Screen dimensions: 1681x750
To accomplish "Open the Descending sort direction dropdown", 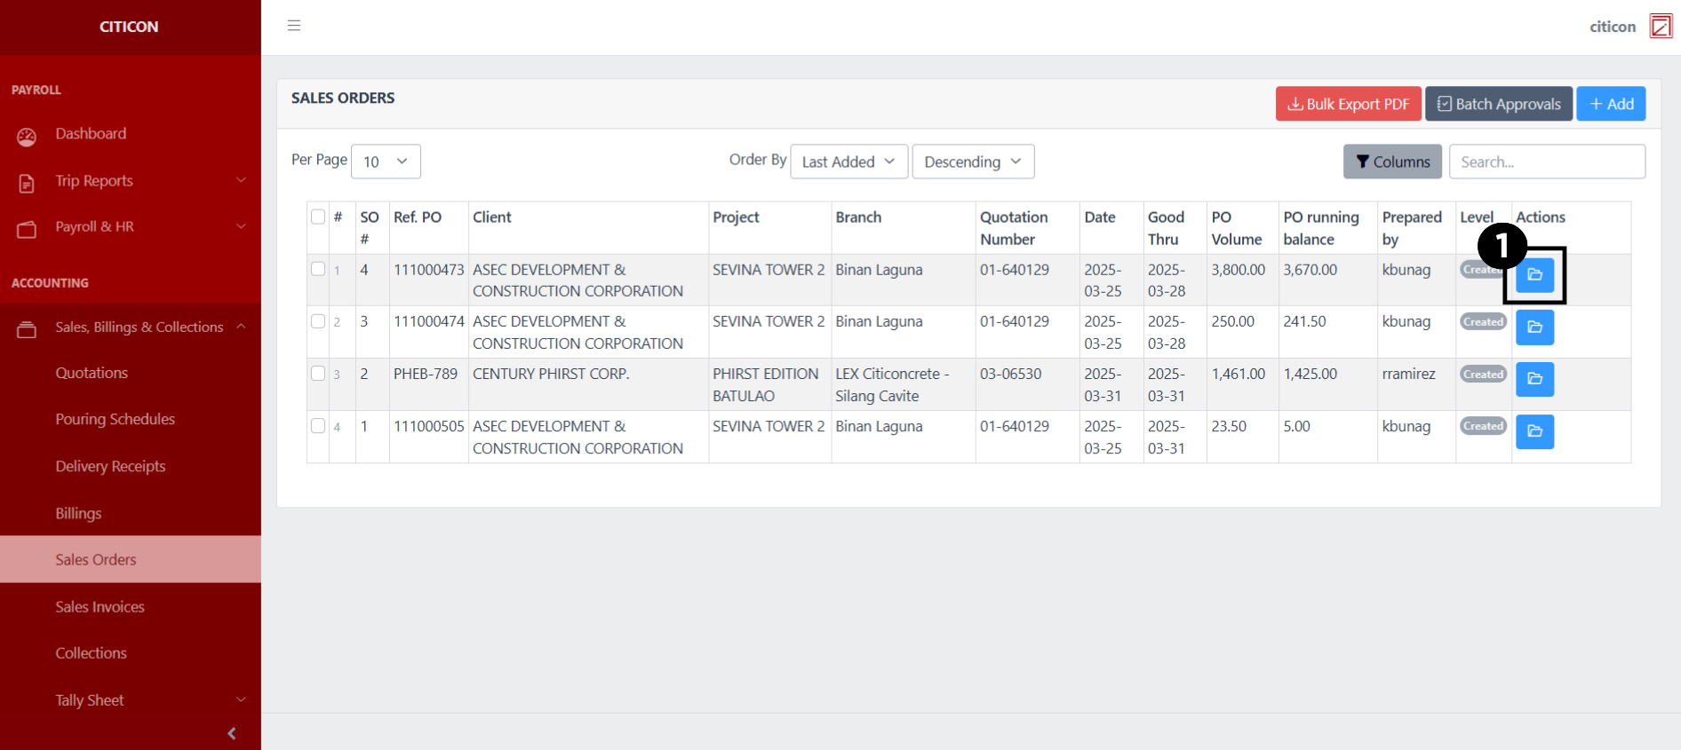I will point(973,162).
